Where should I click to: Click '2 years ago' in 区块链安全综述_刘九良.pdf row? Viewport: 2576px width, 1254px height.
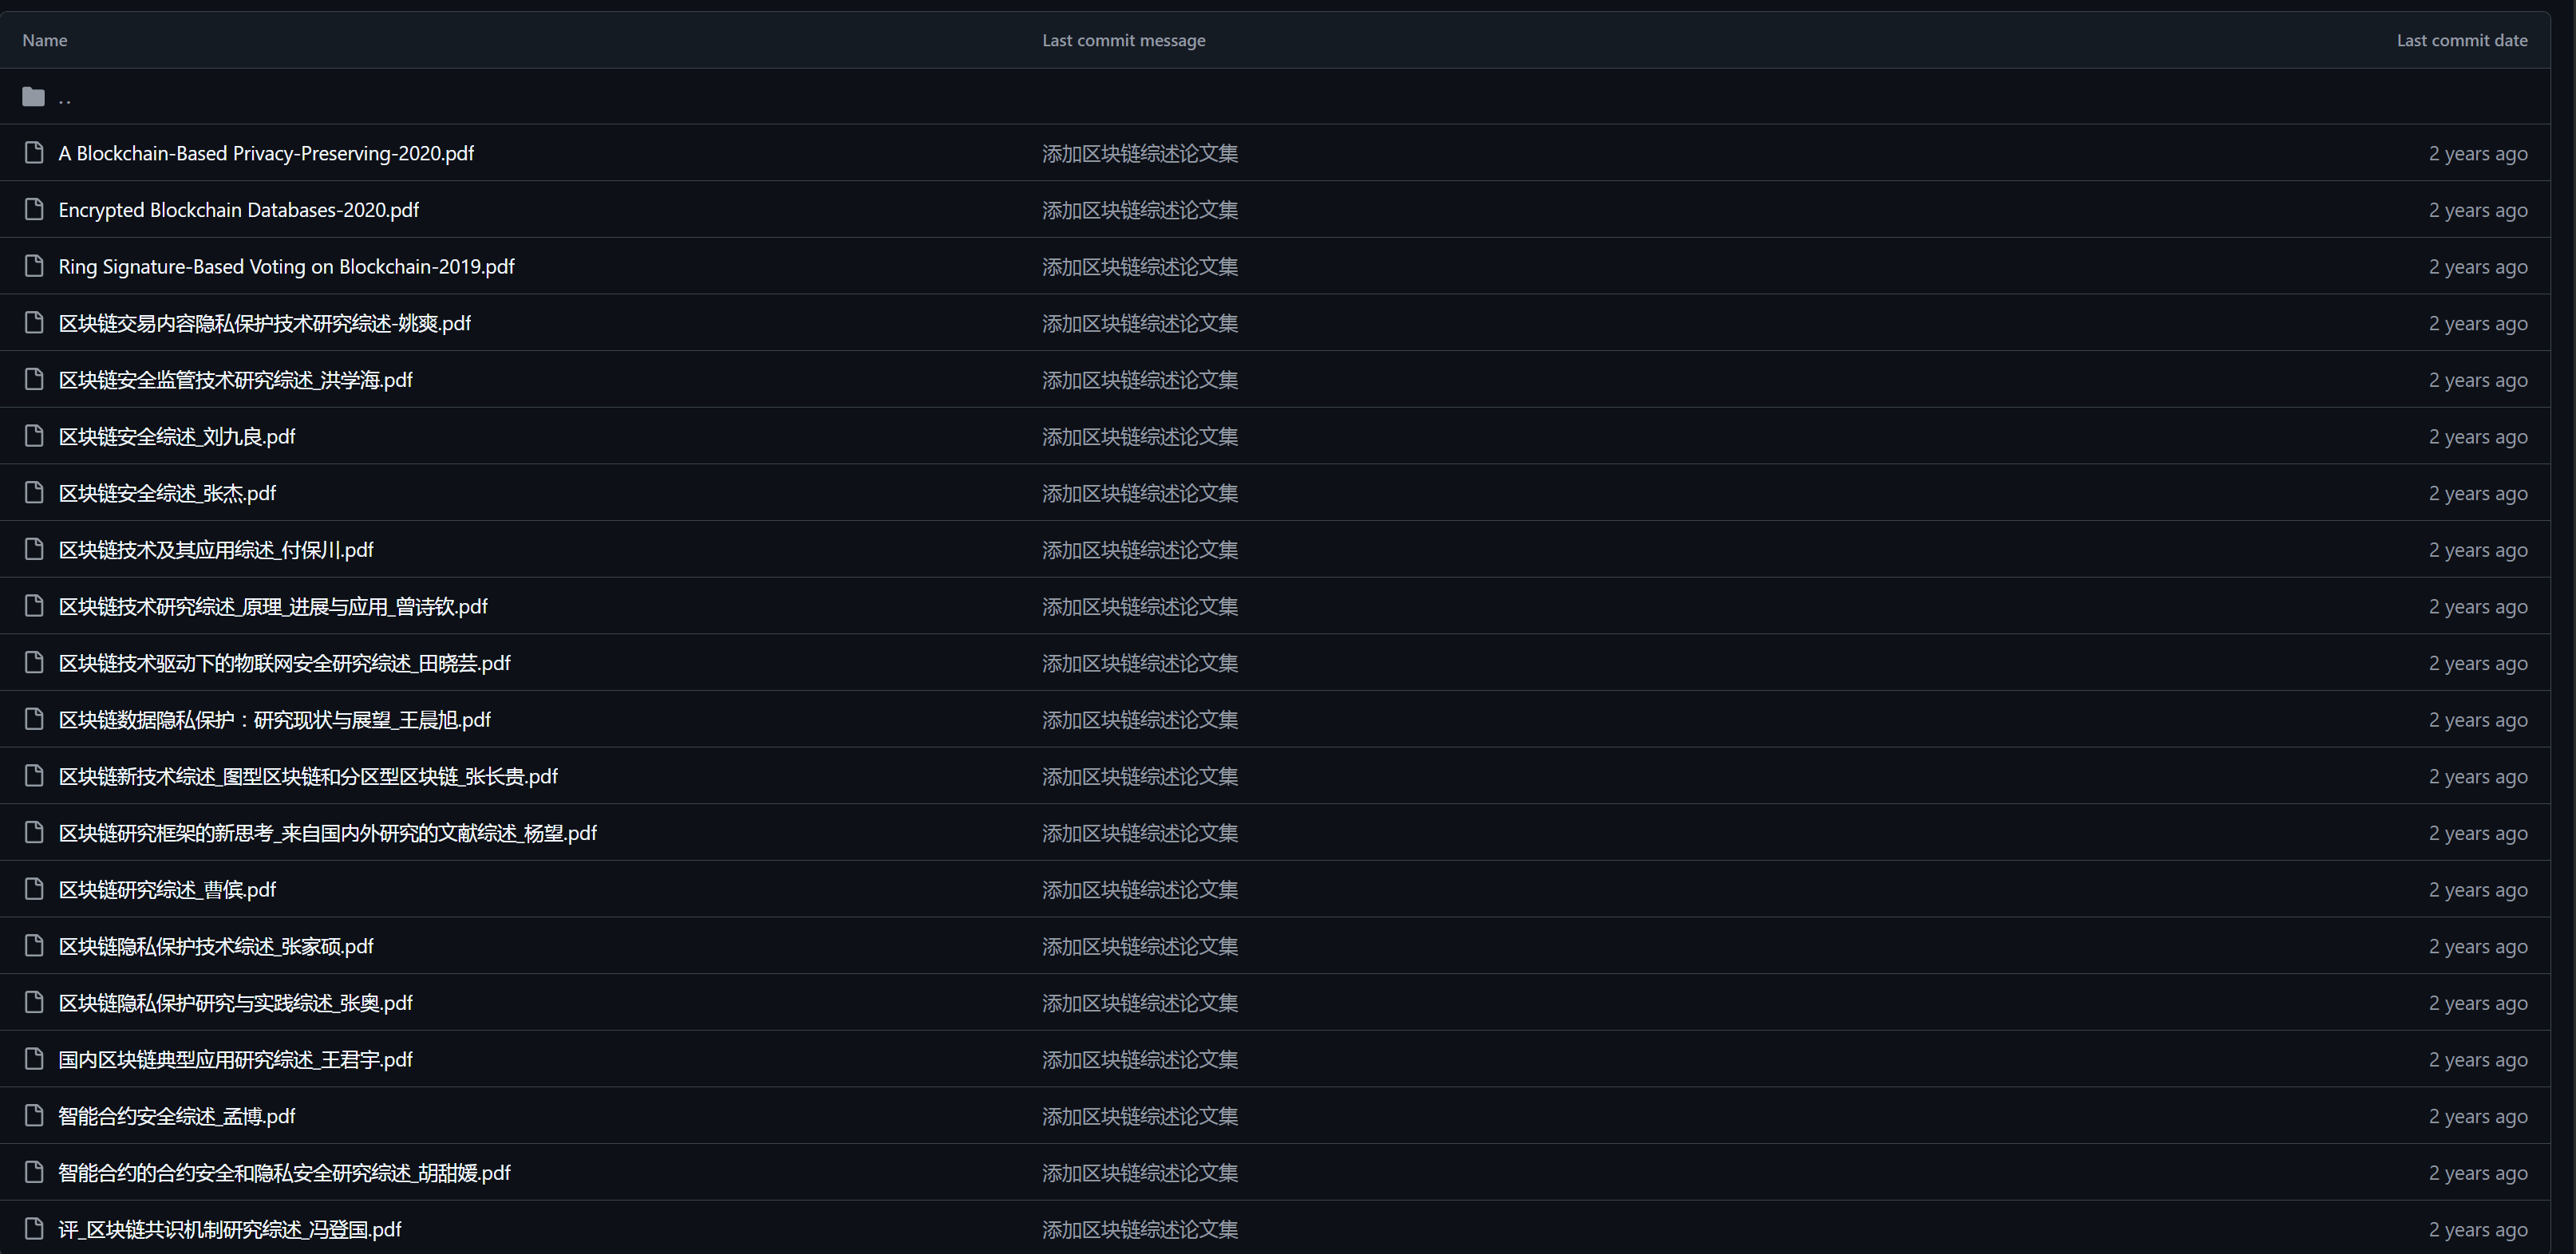2478,437
